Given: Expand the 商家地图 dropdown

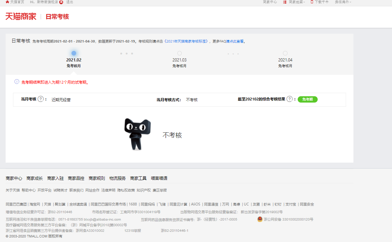Looking at the screenshot, I should (297, 2).
